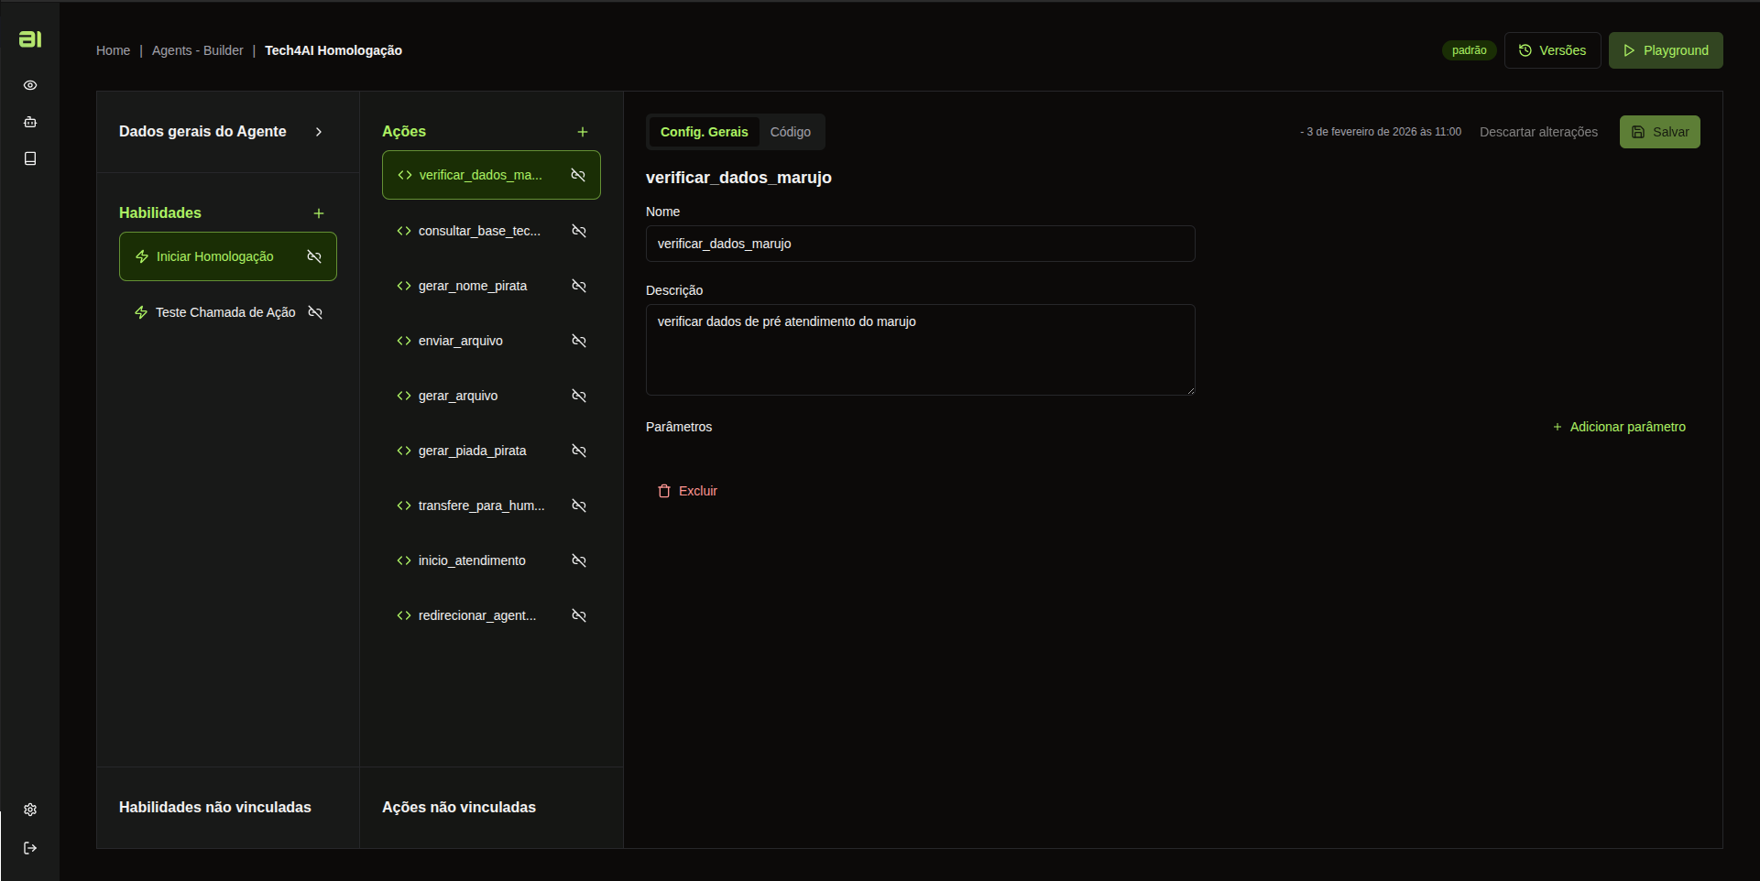Open the book icon in left sidebar

pyautogui.click(x=30, y=158)
